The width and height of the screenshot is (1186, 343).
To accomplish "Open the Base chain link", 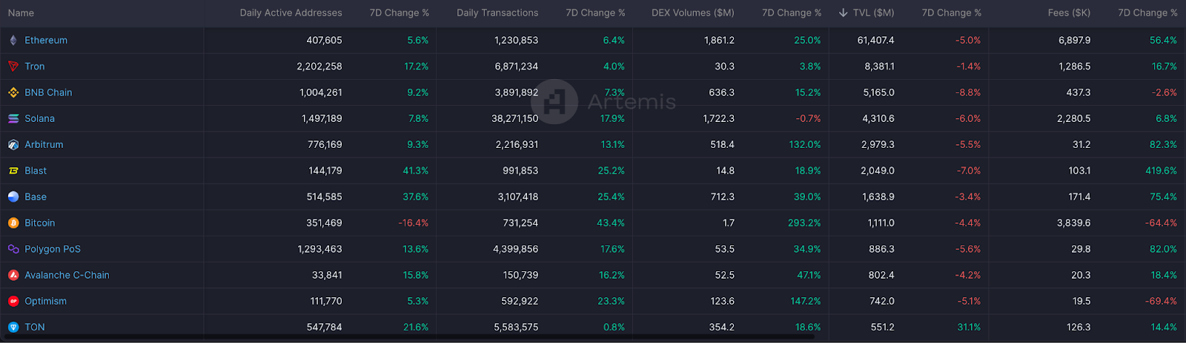I will pos(36,197).
